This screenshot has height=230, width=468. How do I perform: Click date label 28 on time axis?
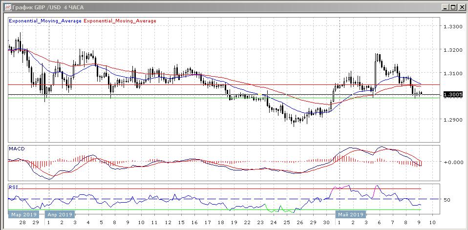(22, 223)
